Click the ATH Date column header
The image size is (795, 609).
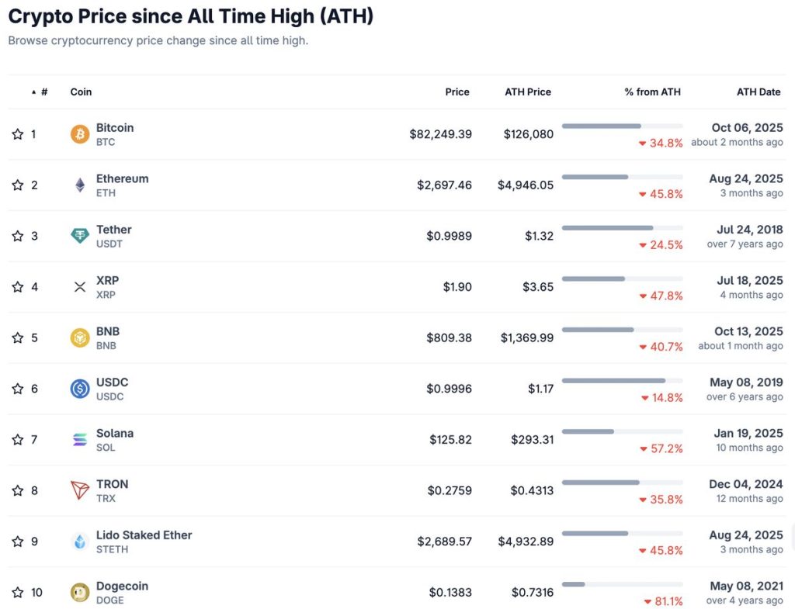pyautogui.click(x=759, y=92)
